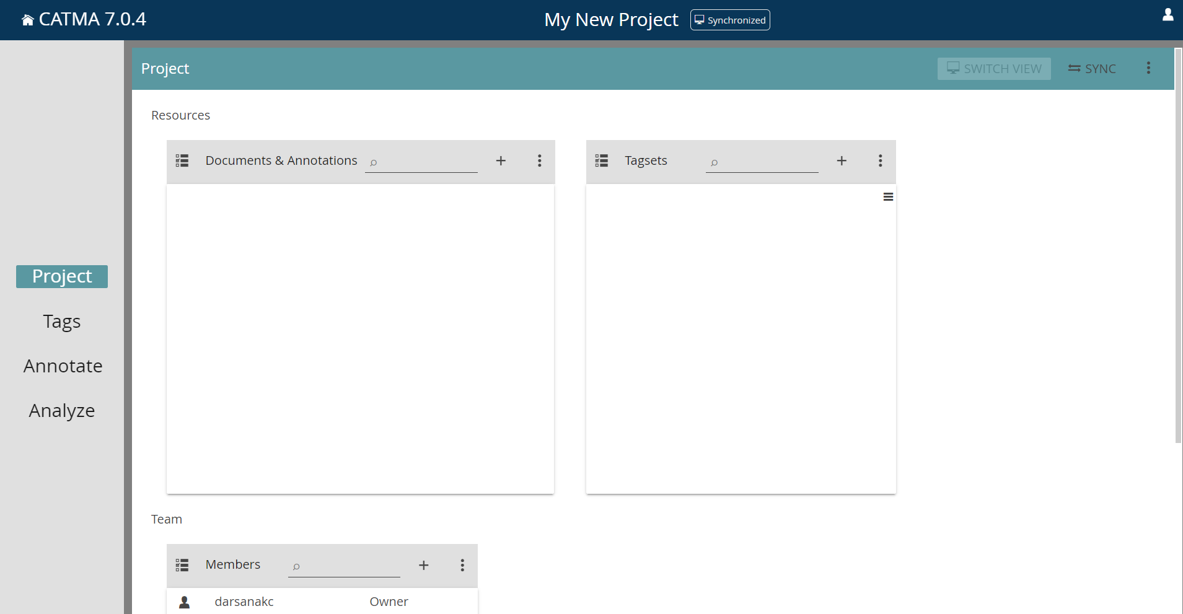
Task: Open Tagsets grid column hamburger menu
Action: (x=888, y=197)
